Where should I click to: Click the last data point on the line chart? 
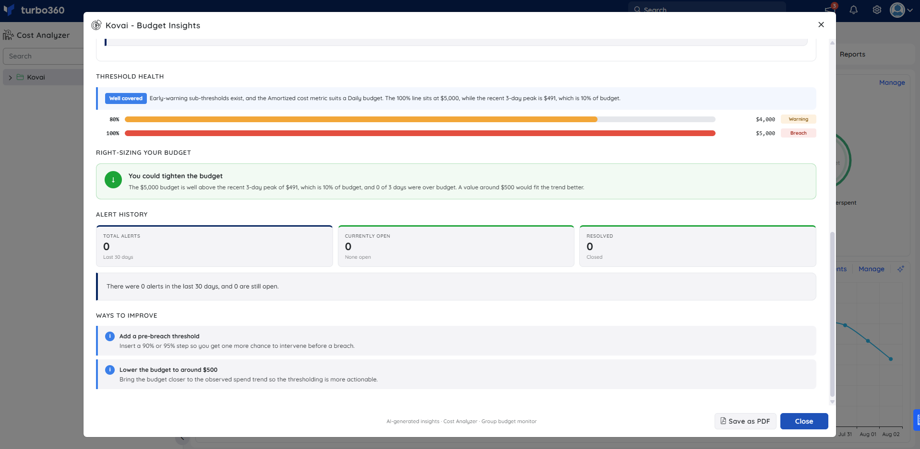[x=891, y=359]
